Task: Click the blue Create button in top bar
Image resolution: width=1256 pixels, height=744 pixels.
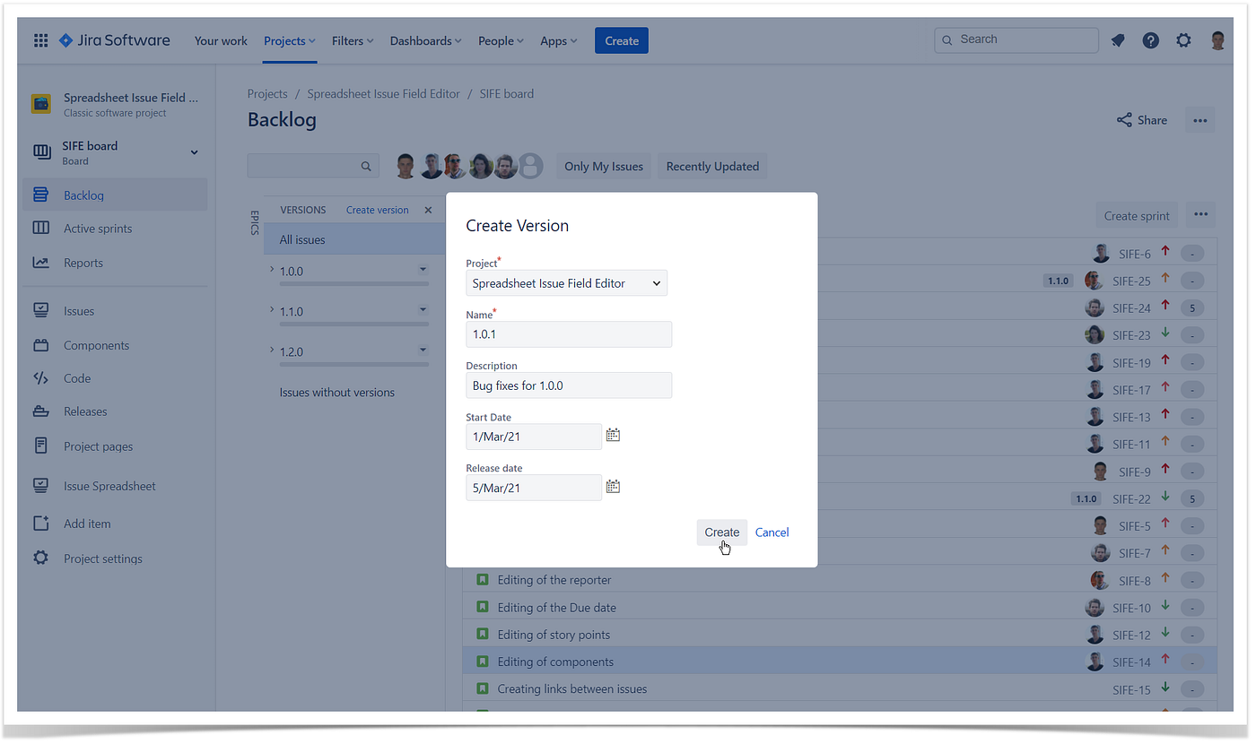Action: 622,40
